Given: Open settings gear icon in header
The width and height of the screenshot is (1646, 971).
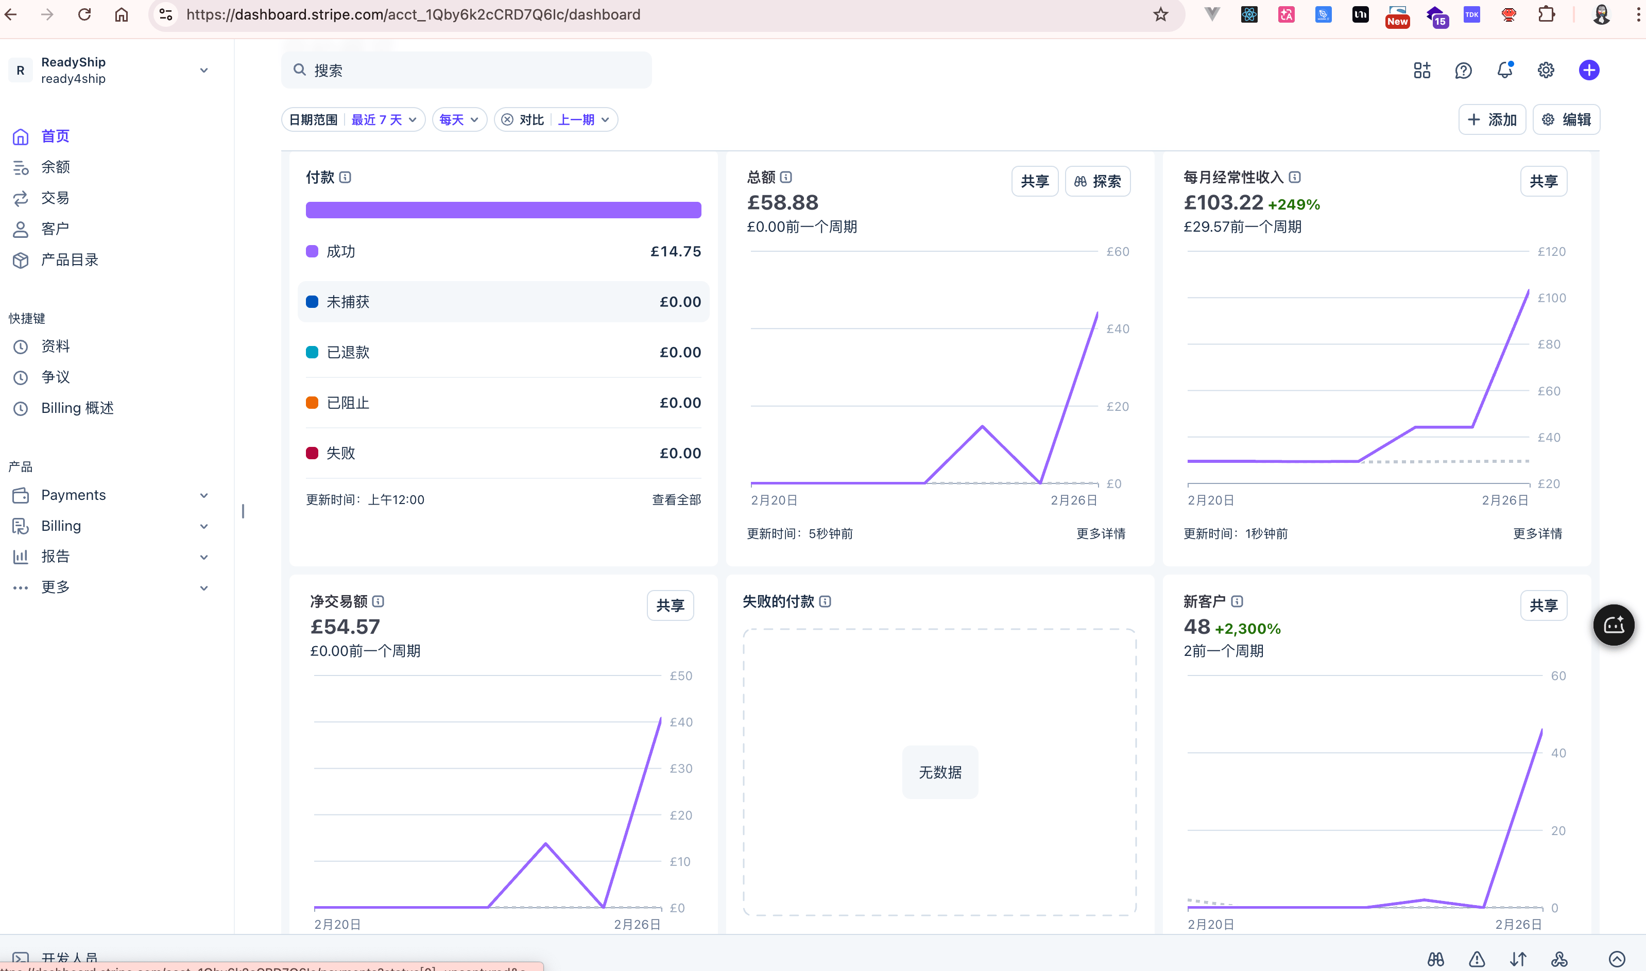Looking at the screenshot, I should (1546, 70).
